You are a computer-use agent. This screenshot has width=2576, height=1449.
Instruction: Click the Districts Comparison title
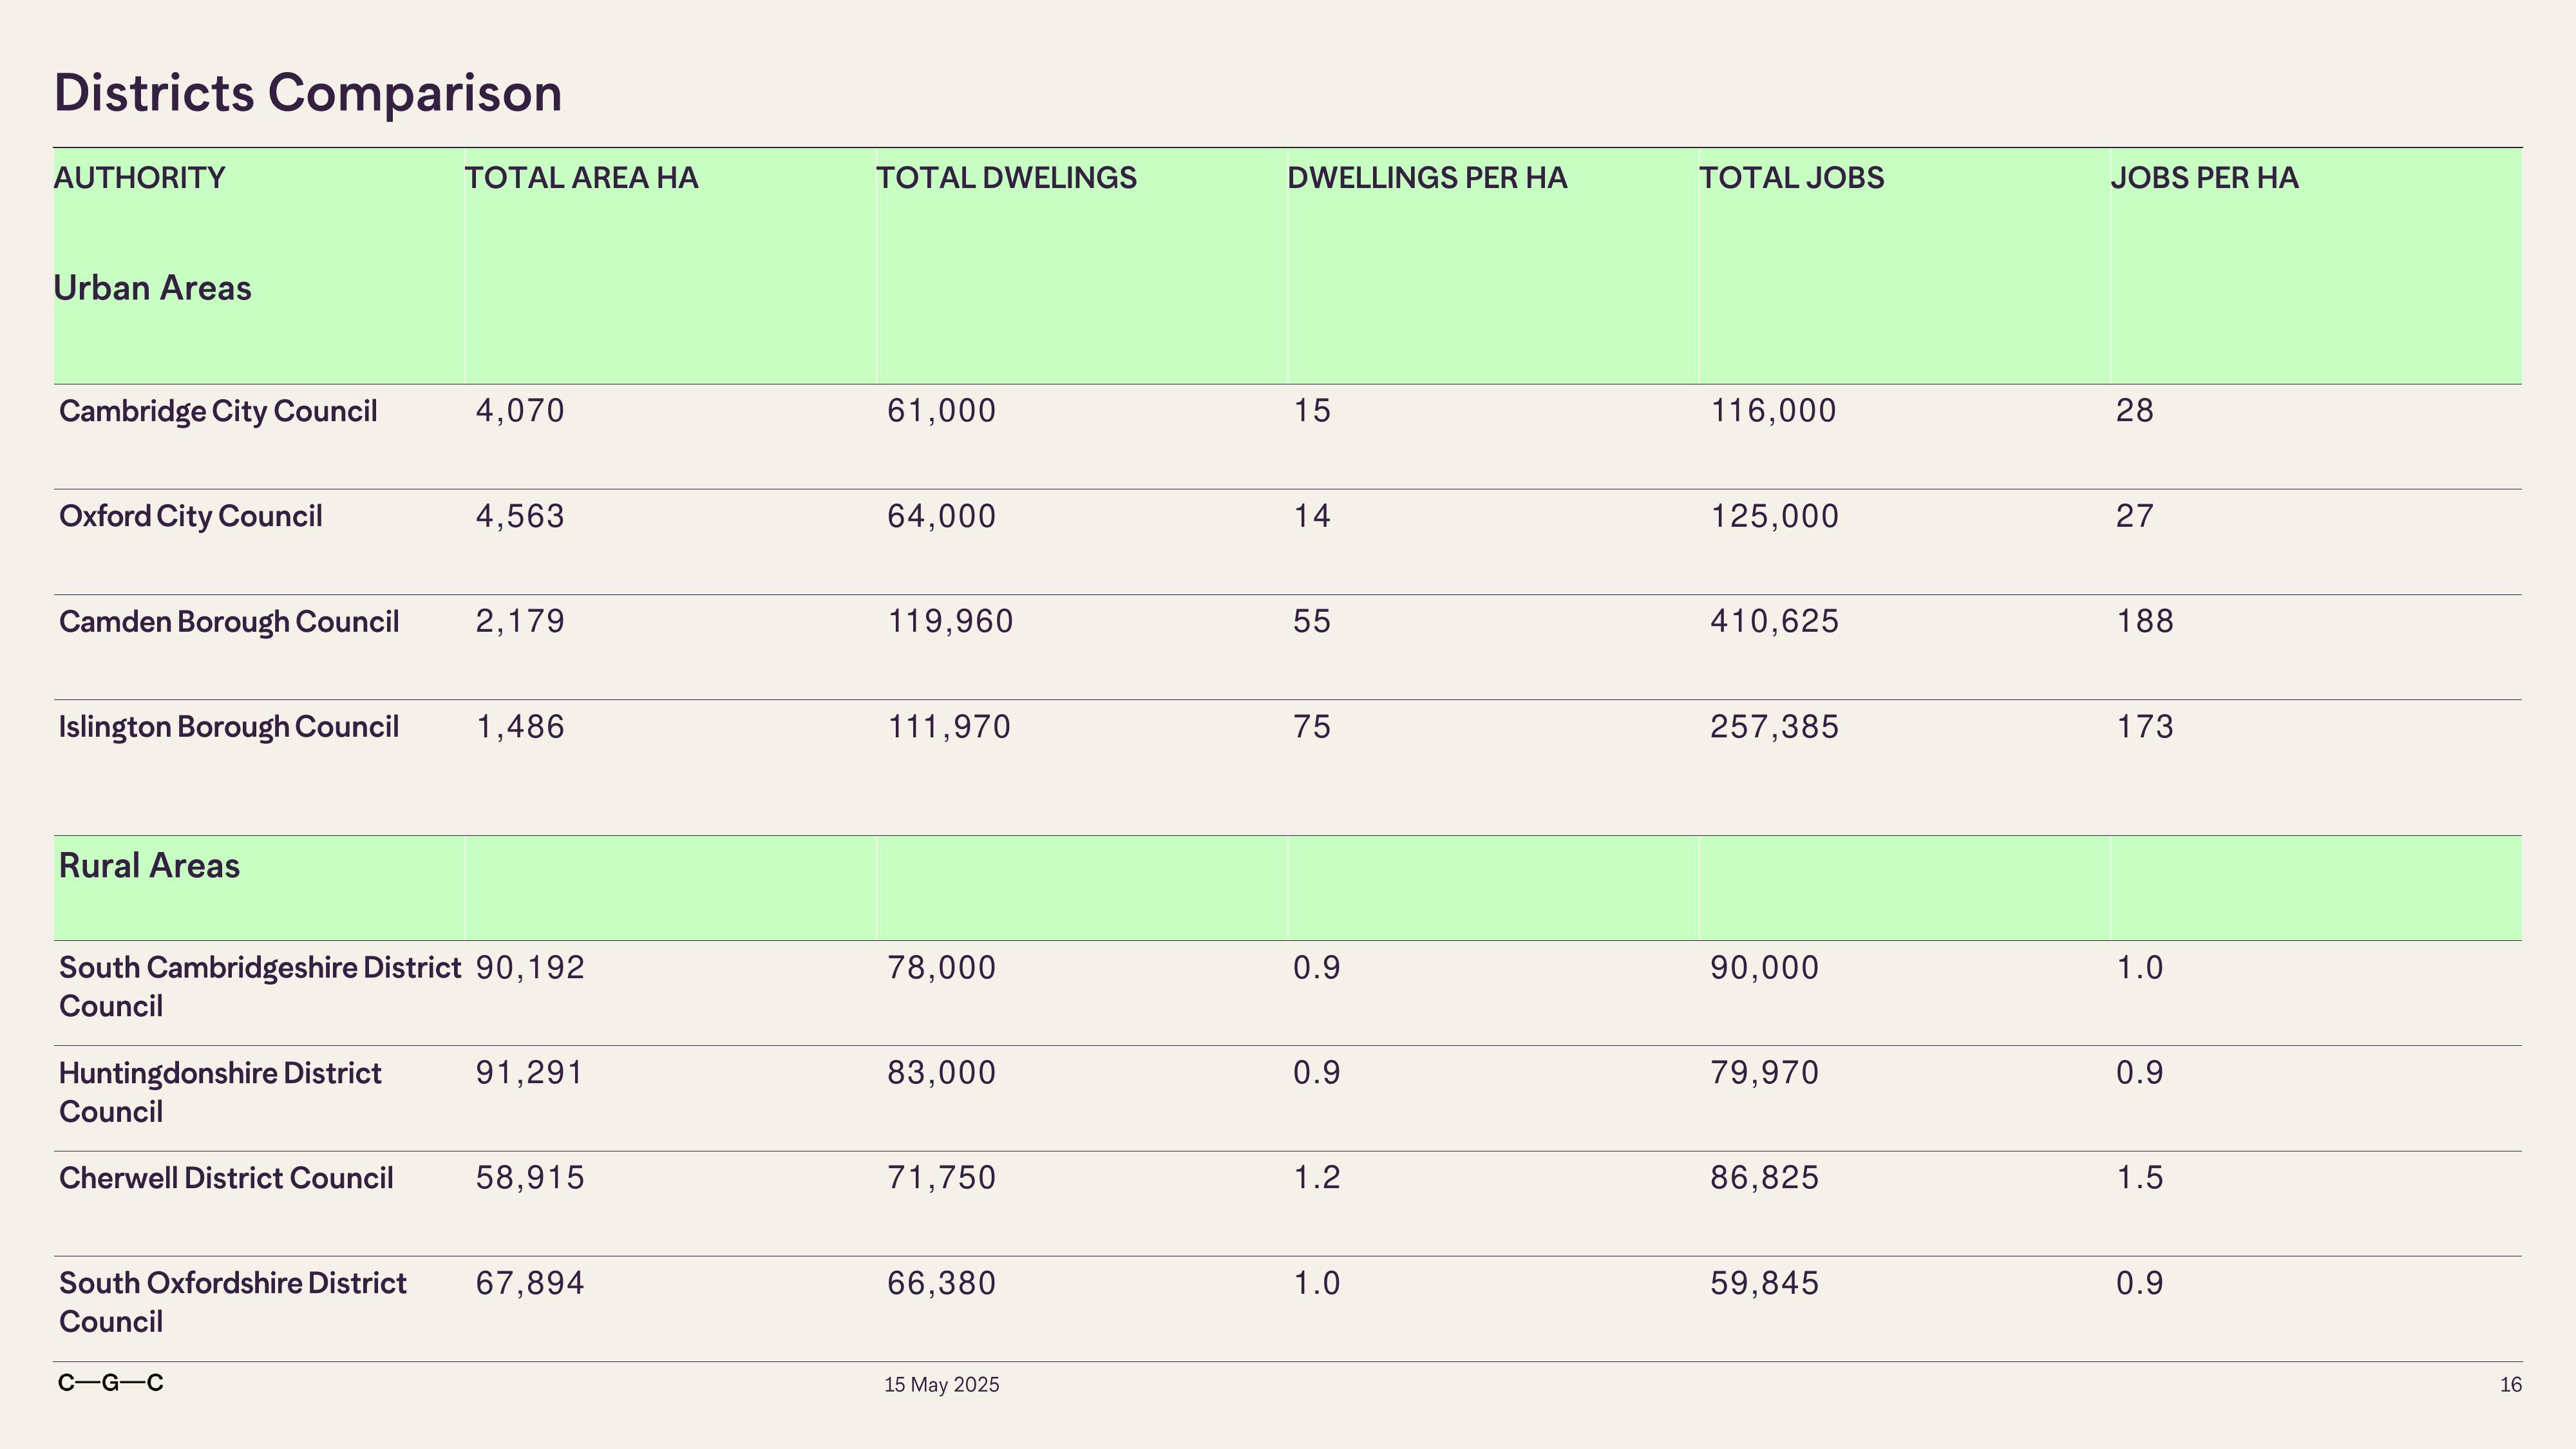pos(308,94)
